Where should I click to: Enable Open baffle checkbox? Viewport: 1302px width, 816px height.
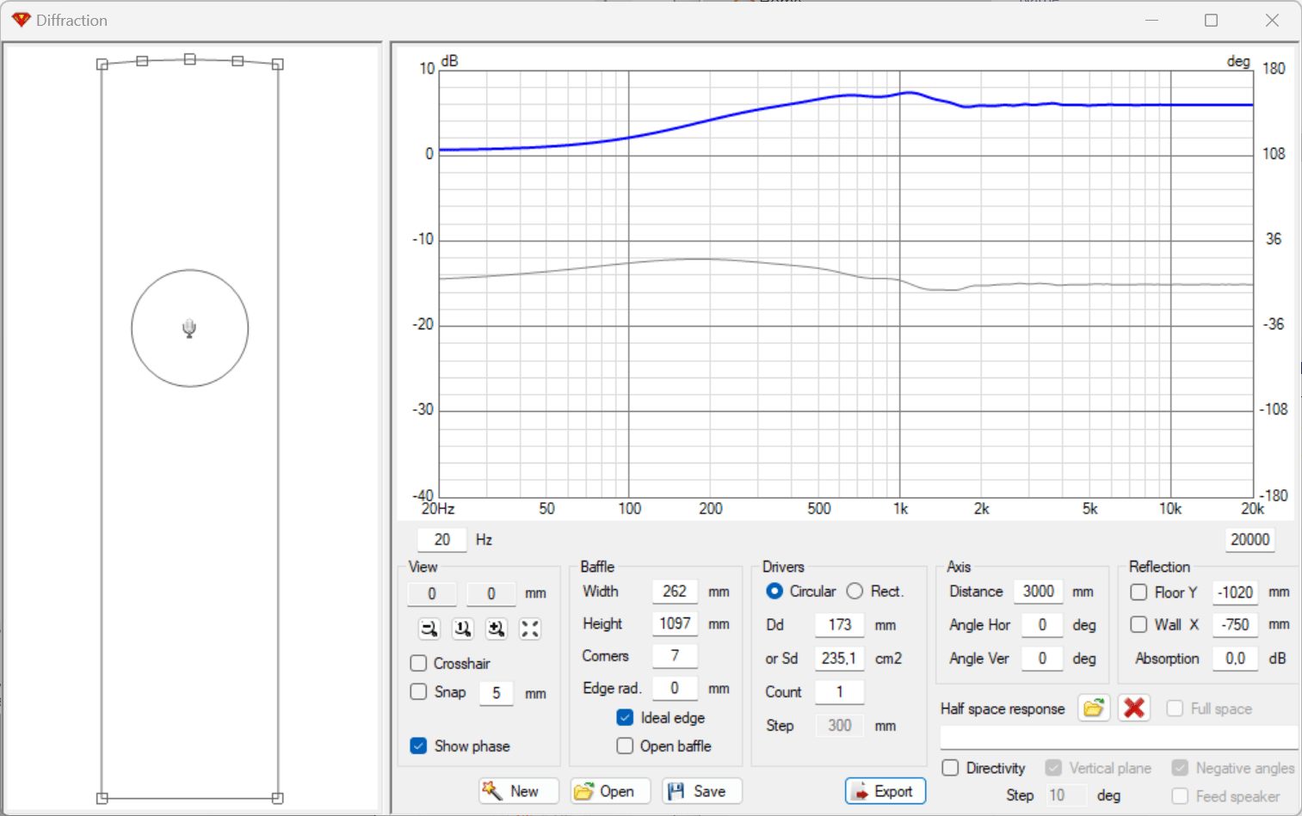click(x=625, y=745)
